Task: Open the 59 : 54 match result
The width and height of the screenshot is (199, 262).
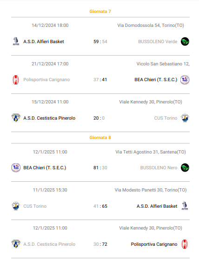Action: click(x=100, y=41)
